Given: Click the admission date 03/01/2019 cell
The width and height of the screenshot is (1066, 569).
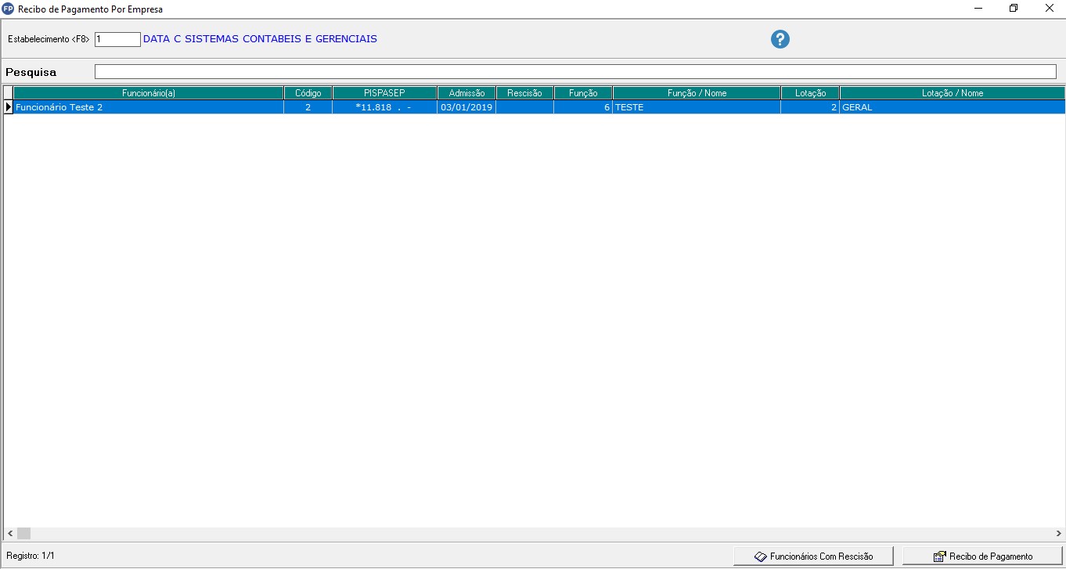Looking at the screenshot, I should (x=466, y=107).
